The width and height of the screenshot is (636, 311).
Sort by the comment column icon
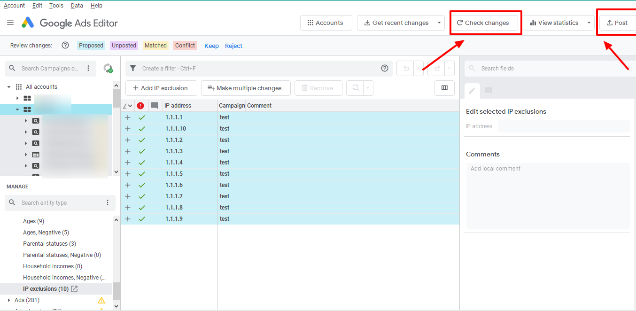click(155, 106)
